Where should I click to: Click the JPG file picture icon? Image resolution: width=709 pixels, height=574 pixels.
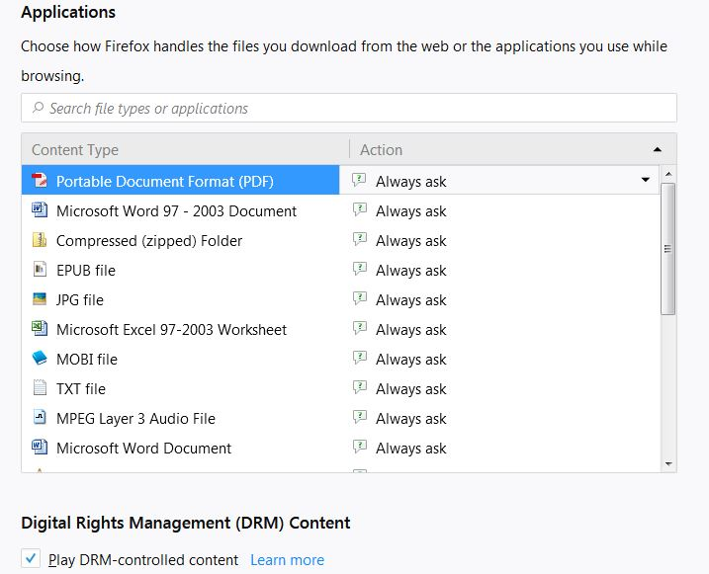click(x=40, y=299)
